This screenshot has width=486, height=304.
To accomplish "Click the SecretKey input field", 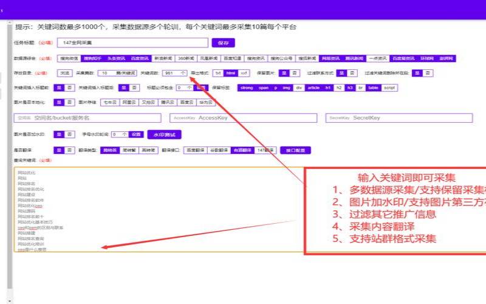I will coord(399,118).
